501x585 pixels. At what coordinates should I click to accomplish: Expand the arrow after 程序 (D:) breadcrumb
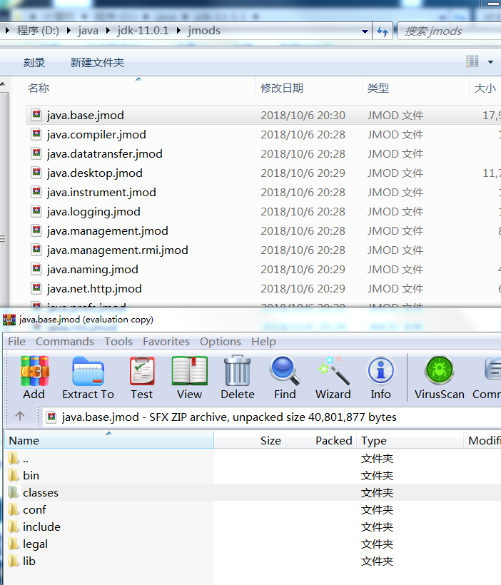coord(69,31)
